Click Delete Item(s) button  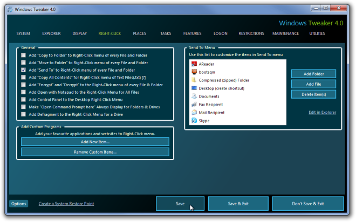pyautogui.click(x=313, y=94)
